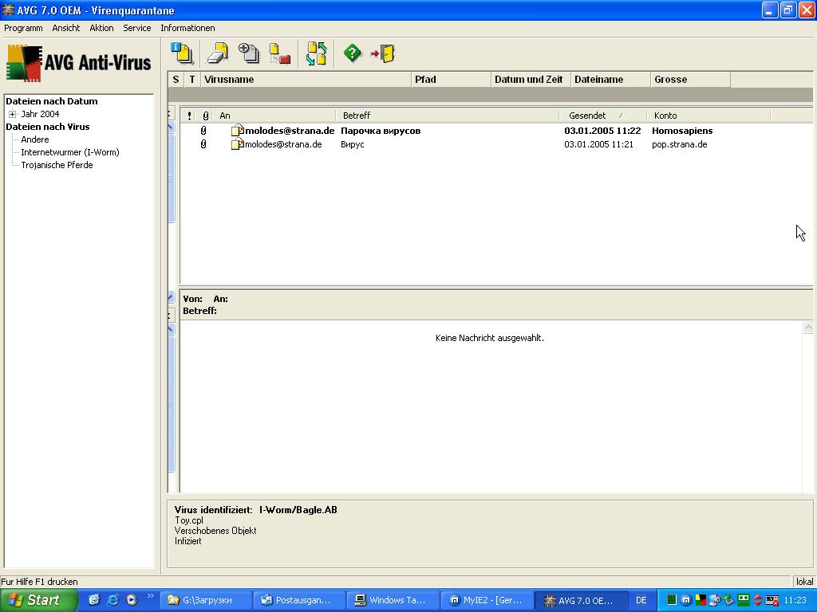Click the refresh files arrows icon

click(316, 53)
